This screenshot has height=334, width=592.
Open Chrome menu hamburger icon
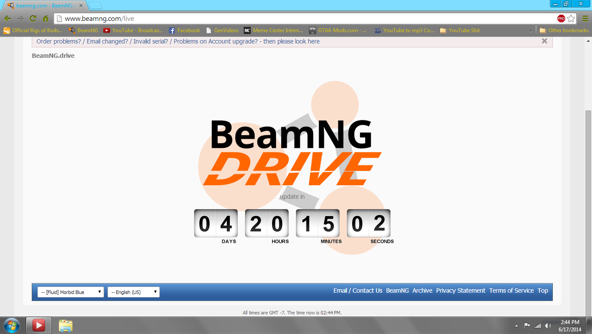[x=585, y=19]
